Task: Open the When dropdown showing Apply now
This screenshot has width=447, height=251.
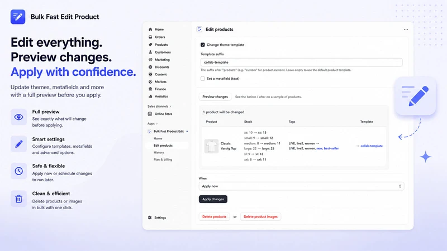Action: [x=301, y=186]
